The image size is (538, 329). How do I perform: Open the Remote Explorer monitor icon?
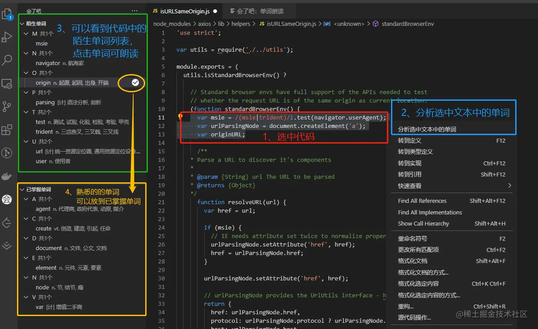click(7, 83)
